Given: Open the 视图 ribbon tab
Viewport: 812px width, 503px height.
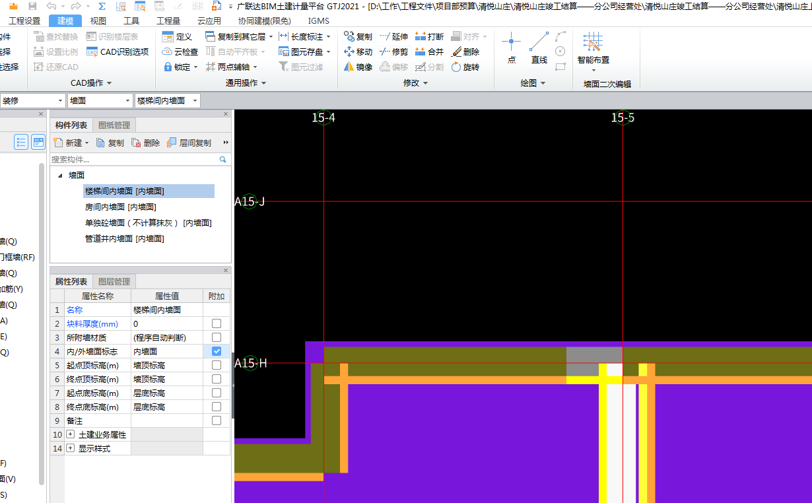Looking at the screenshot, I should 98,20.
